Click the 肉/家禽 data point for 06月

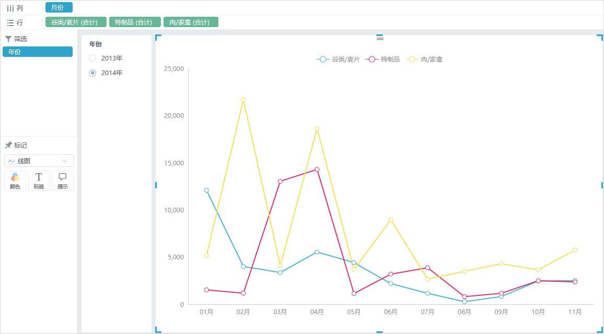click(391, 220)
